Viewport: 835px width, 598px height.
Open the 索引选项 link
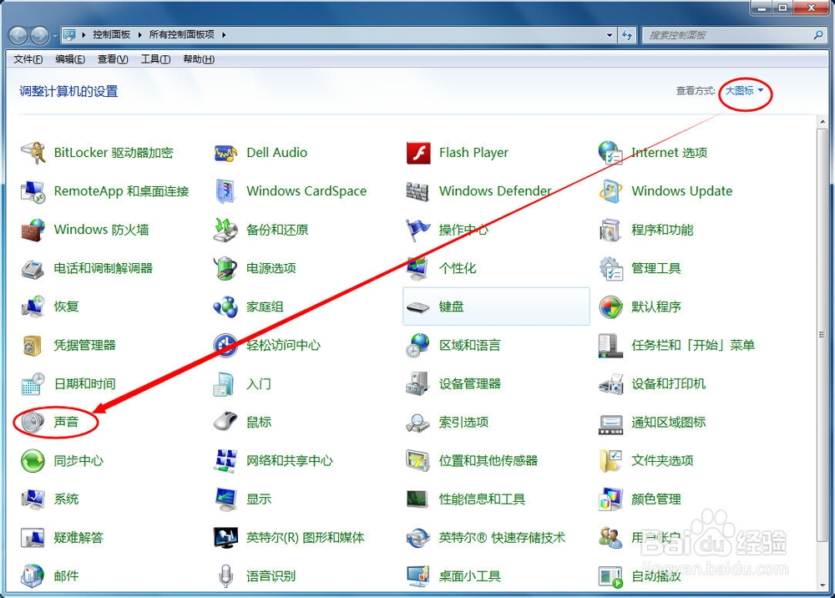[463, 423]
